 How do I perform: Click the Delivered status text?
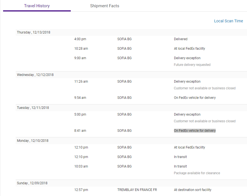(x=181, y=39)
